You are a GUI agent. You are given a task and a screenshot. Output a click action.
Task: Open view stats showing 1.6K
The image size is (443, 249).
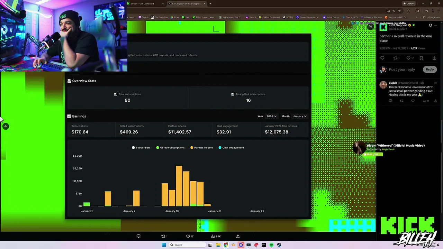tap(216, 236)
